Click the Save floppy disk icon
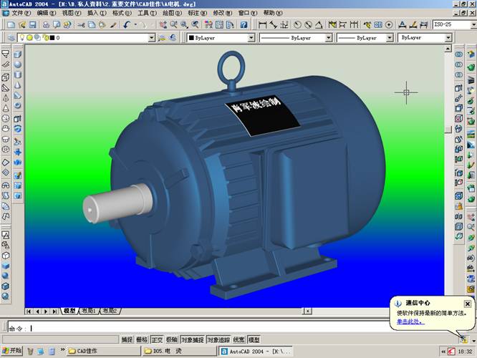Viewport: 477px width, 358px height. point(32,25)
